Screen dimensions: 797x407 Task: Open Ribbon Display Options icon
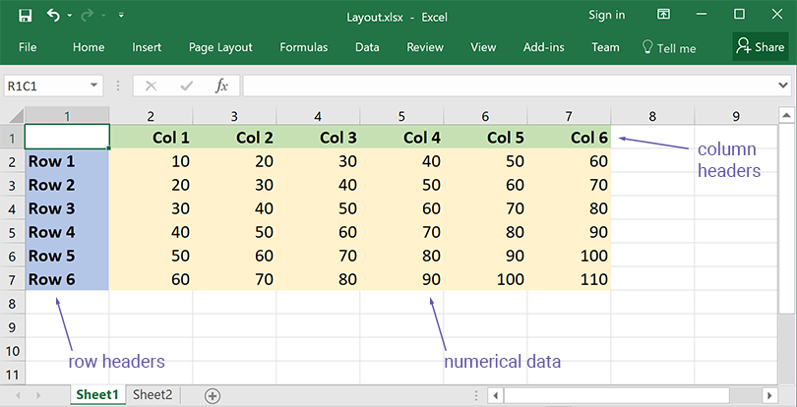(x=663, y=14)
